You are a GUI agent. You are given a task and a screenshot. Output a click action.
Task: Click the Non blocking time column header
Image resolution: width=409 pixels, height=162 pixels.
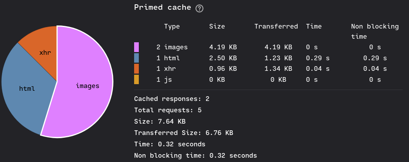pyautogui.click(x=375, y=31)
